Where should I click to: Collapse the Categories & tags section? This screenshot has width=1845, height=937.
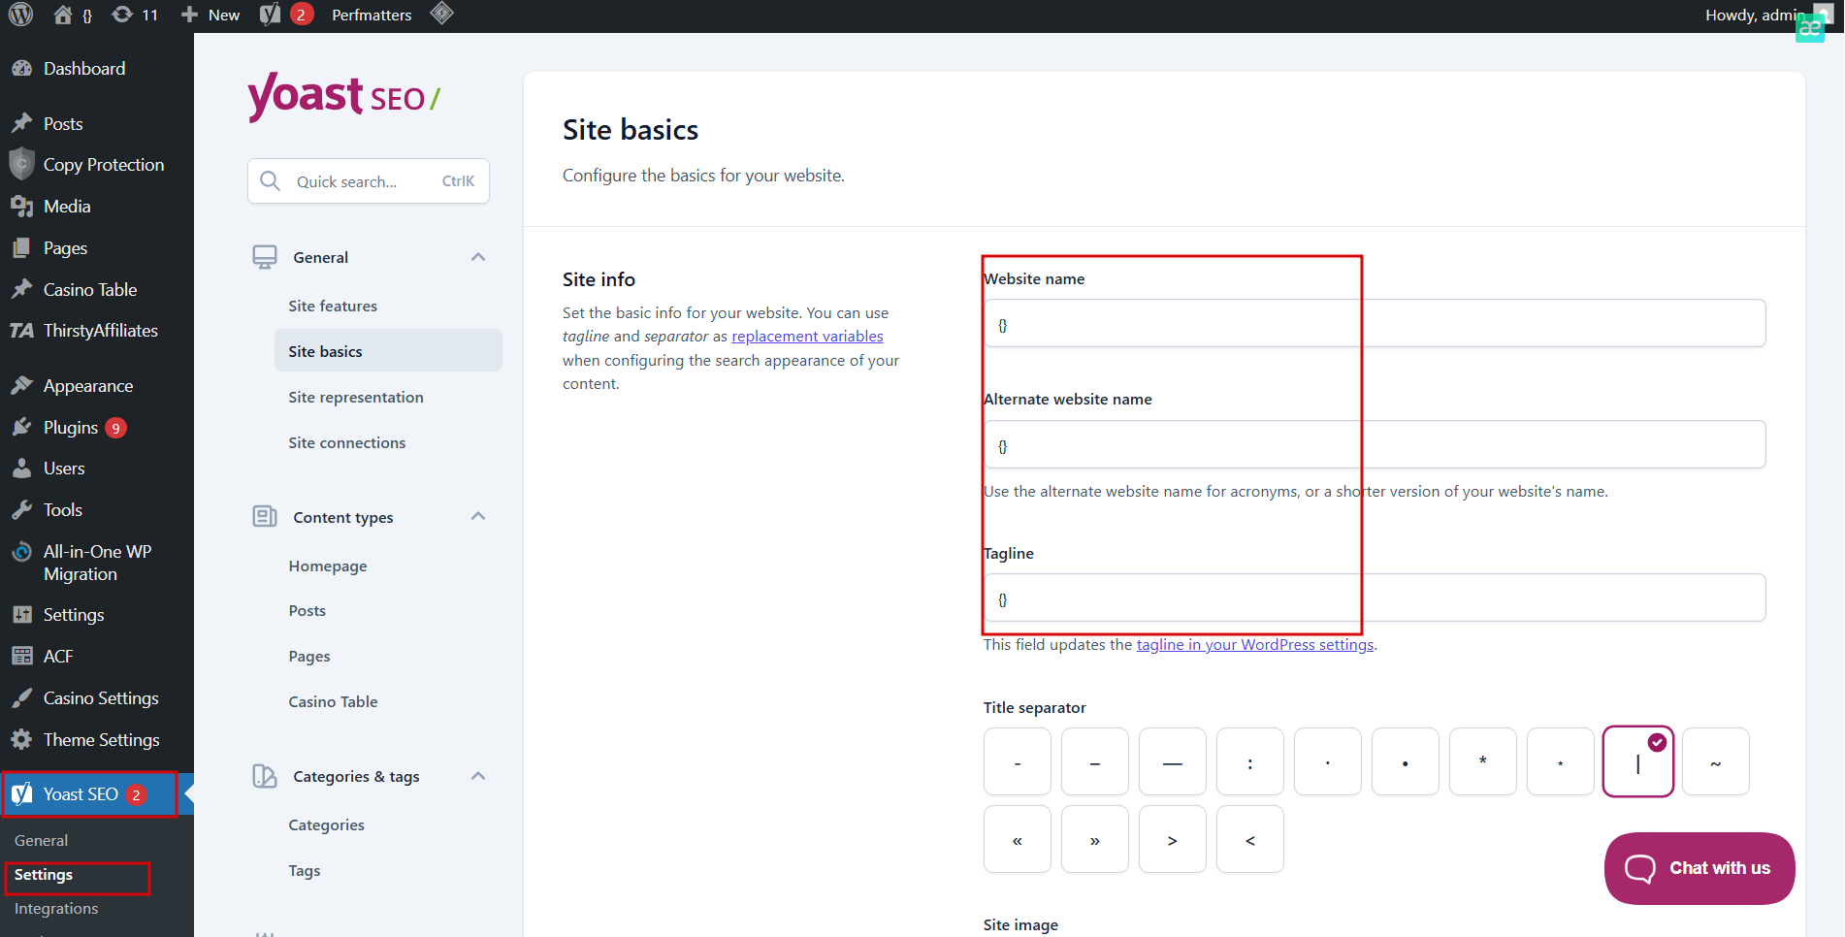pyautogui.click(x=477, y=776)
